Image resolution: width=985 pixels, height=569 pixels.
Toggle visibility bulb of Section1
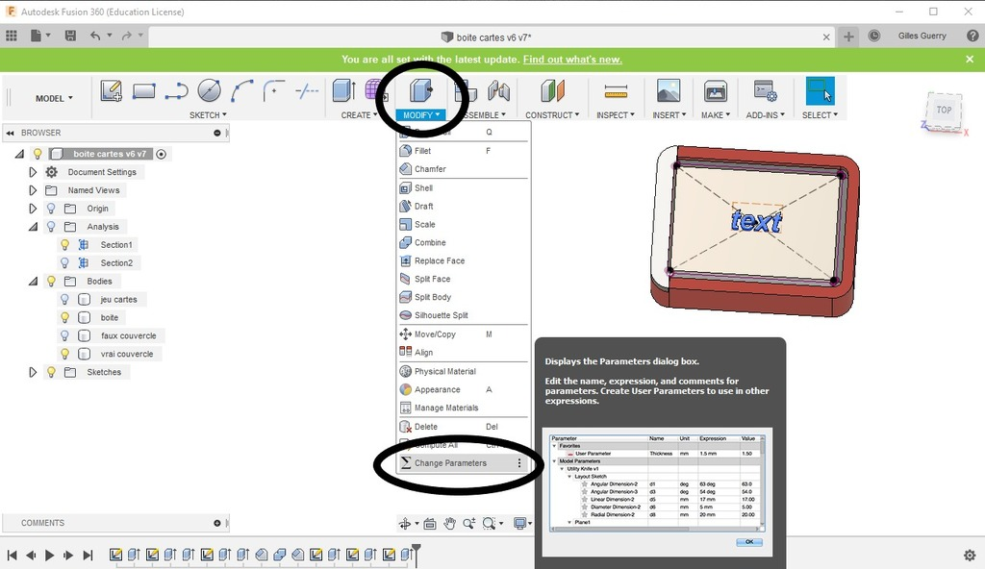pyautogui.click(x=64, y=245)
